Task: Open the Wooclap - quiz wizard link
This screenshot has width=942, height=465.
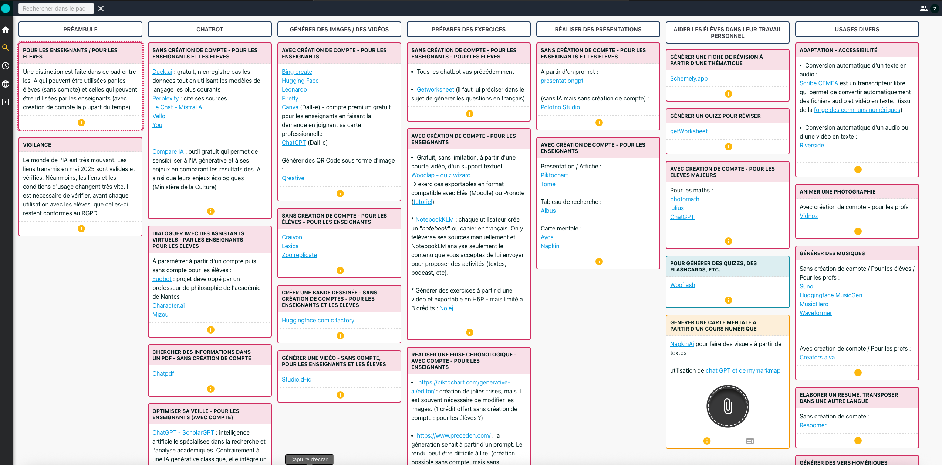Action: point(441,175)
